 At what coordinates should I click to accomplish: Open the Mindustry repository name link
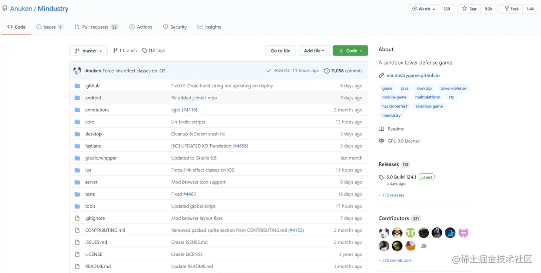53,9
